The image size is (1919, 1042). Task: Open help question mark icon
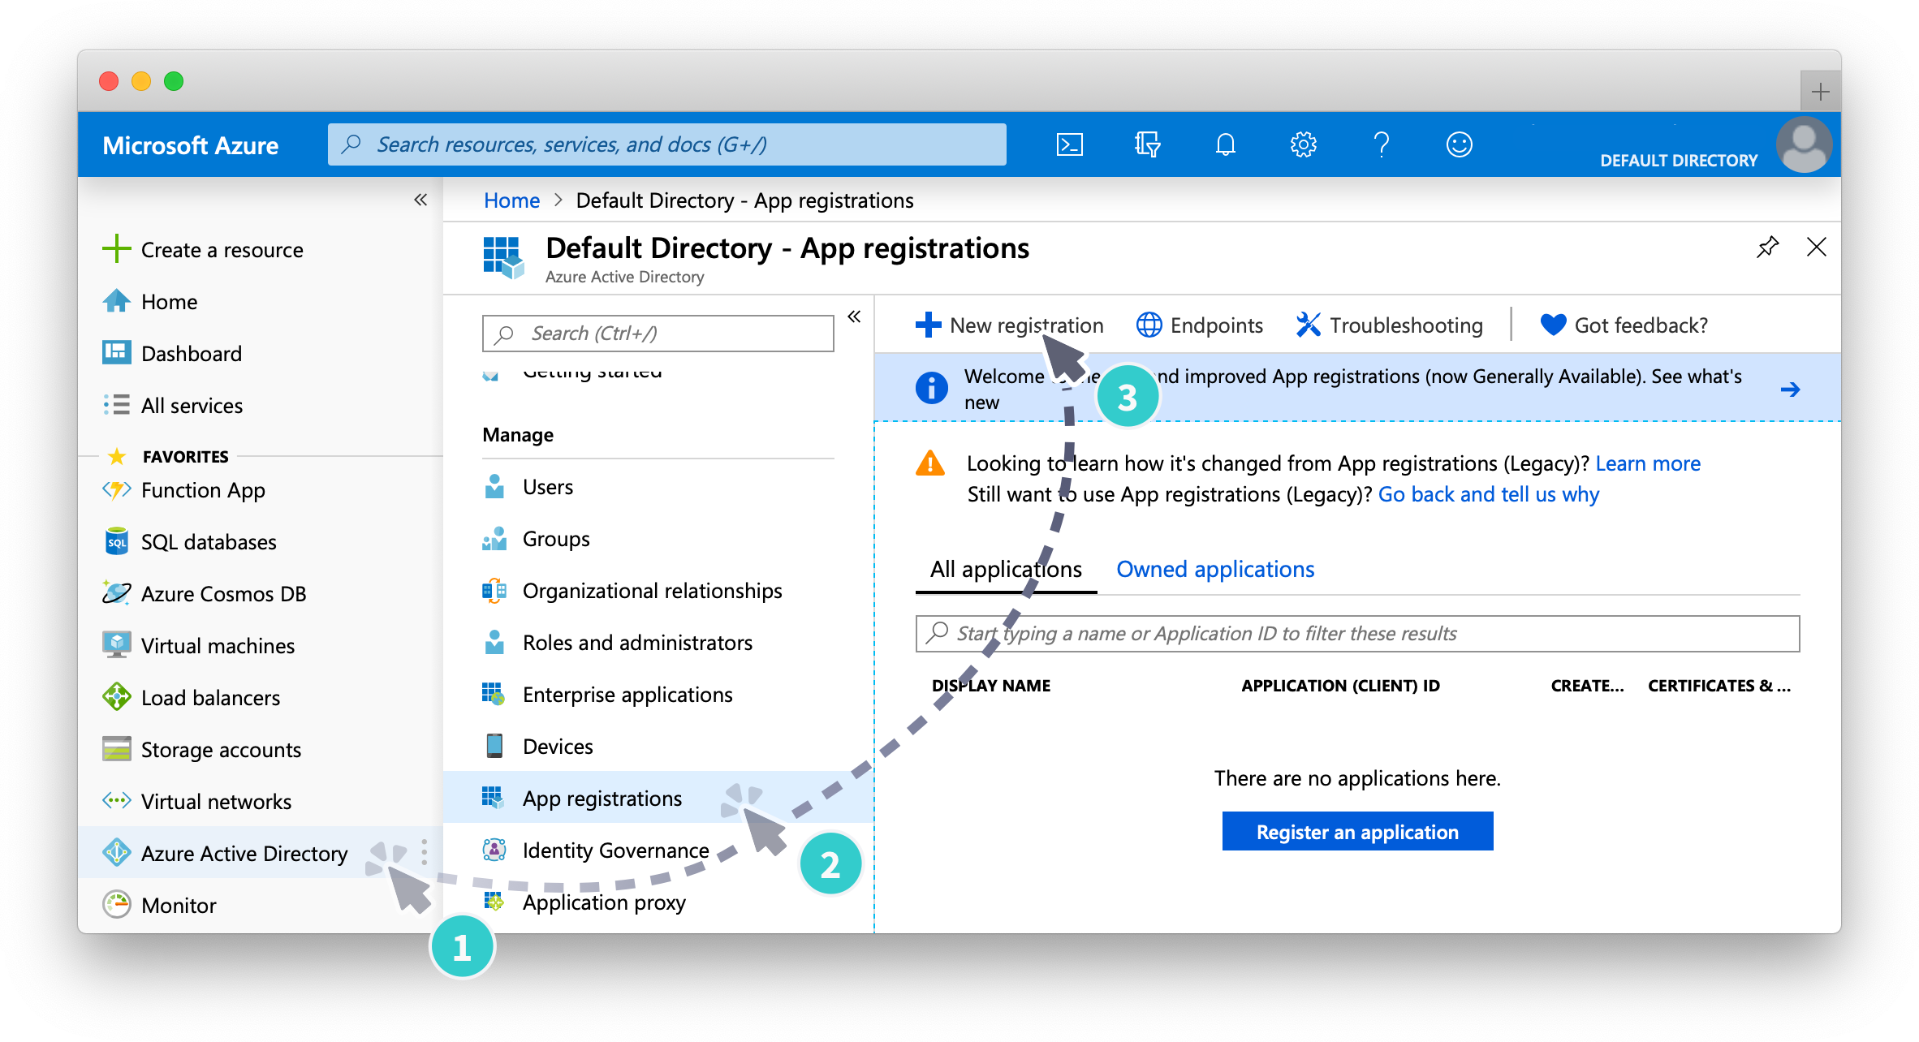(x=1381, y=145)
